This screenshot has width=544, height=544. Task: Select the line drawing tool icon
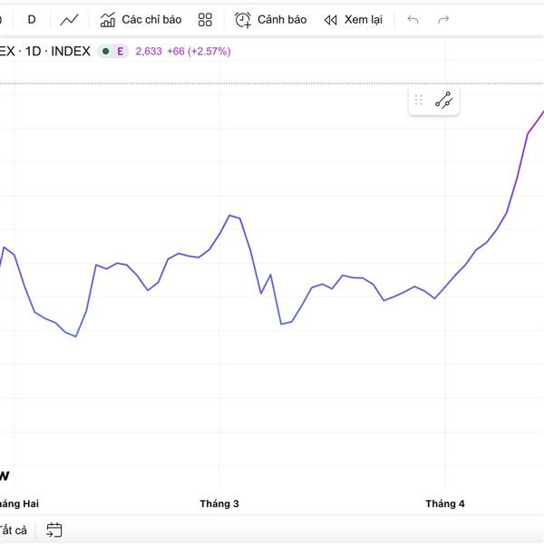click(x=443, y=101)
